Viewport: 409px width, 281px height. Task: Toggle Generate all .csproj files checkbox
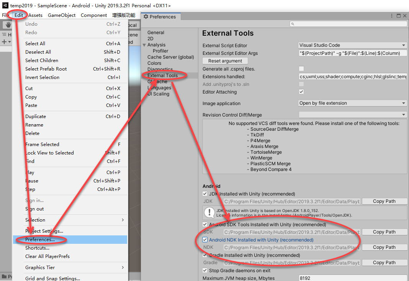(301, 69)
